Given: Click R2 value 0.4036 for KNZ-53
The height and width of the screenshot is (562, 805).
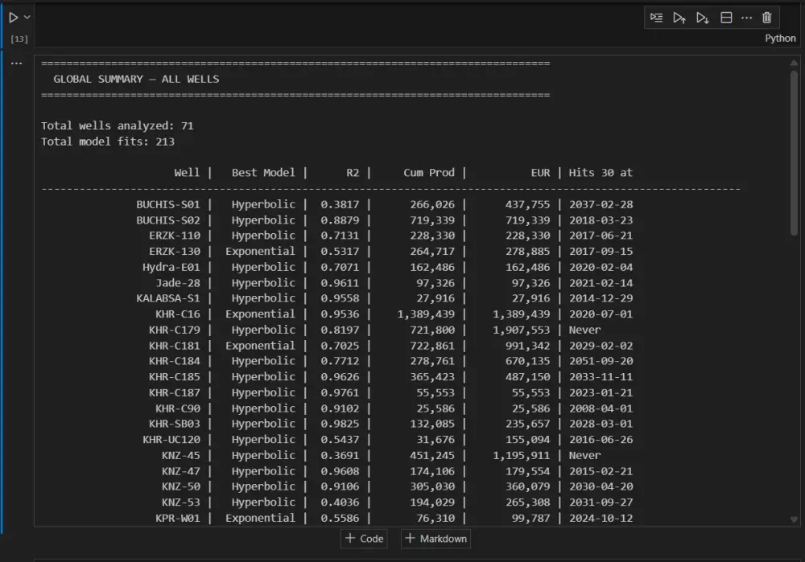Looking at the screenshot, I should point(340,503).
